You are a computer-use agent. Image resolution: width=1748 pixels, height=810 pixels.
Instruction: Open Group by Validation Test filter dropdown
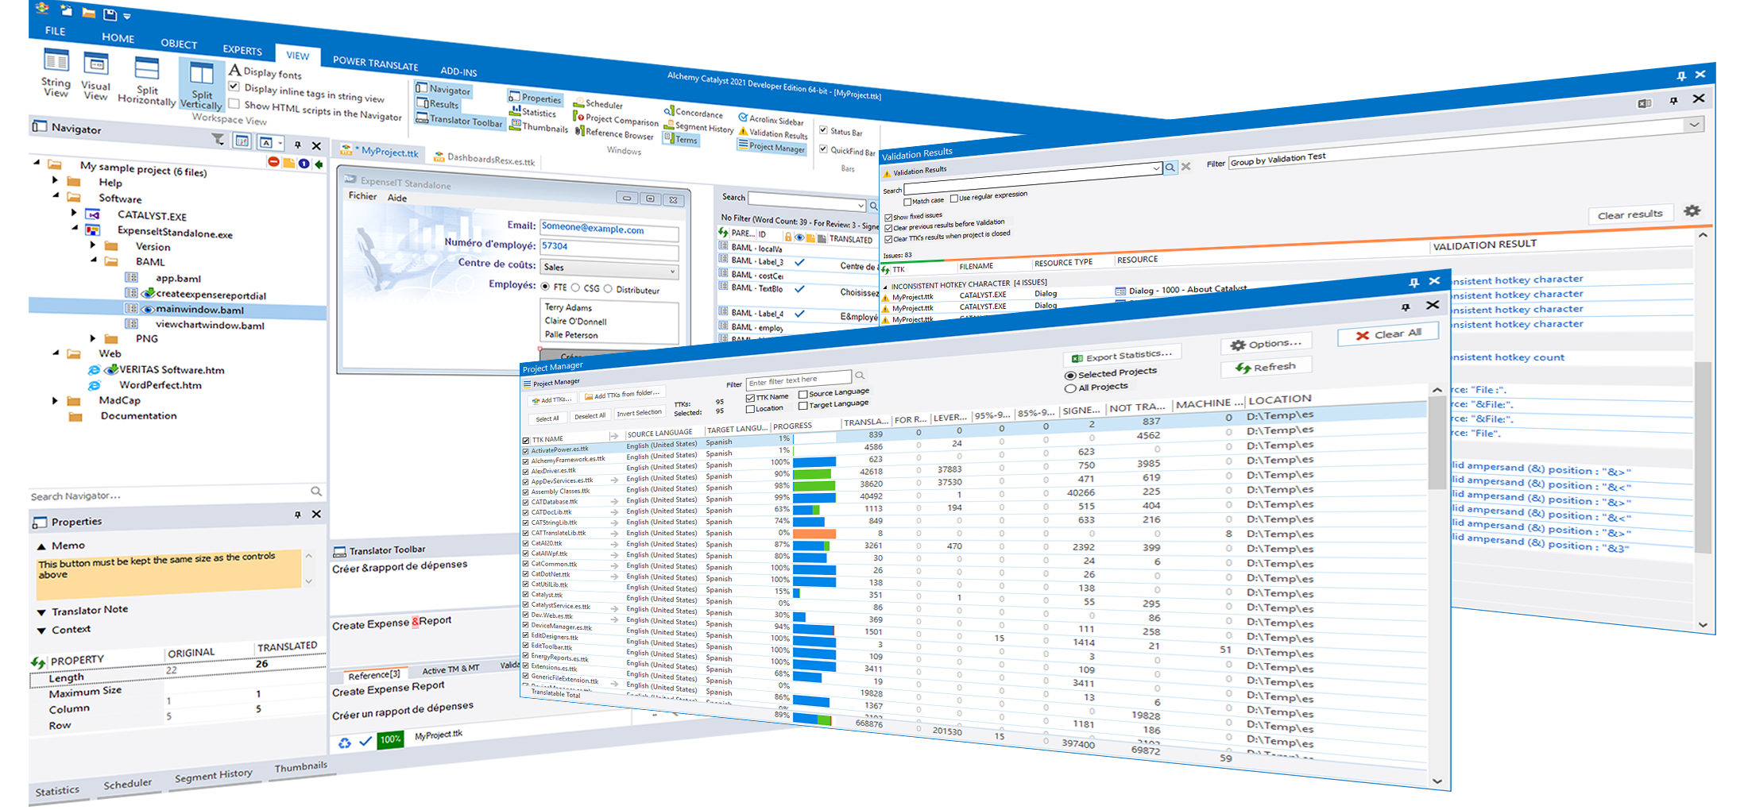1694,125
